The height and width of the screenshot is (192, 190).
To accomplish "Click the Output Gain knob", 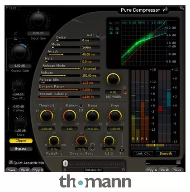I will pyautogui.click(x=20, y=53).
